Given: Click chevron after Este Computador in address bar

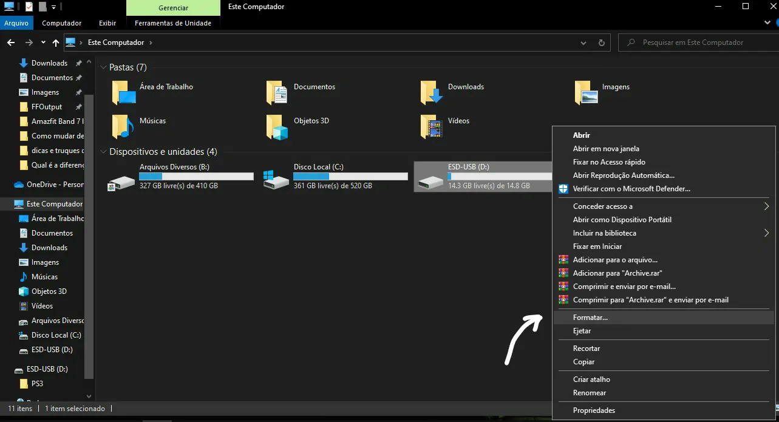Looking at the screenshot, I should click(x=151, y=43).
